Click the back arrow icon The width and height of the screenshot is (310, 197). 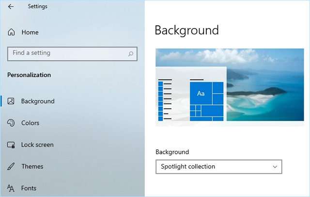(11, 6)
